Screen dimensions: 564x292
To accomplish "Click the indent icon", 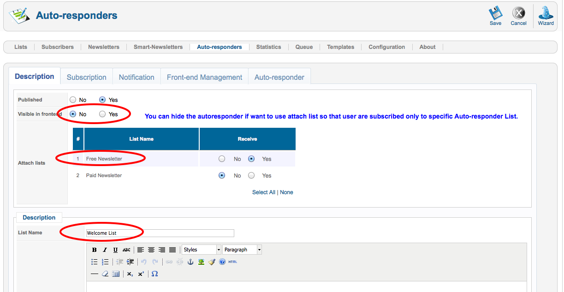I will coord(130,262).
